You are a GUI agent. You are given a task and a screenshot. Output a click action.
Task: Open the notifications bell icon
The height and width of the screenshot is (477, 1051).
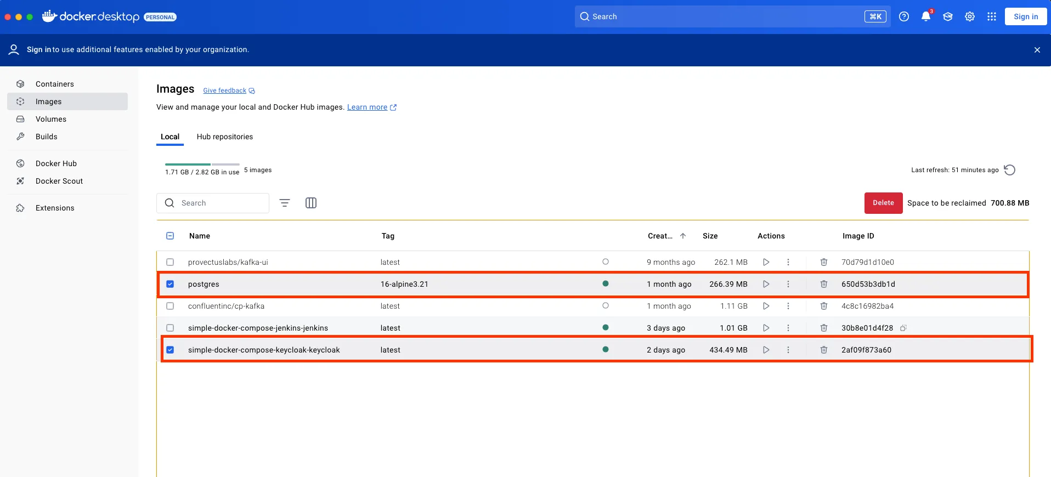pos(926,16)
